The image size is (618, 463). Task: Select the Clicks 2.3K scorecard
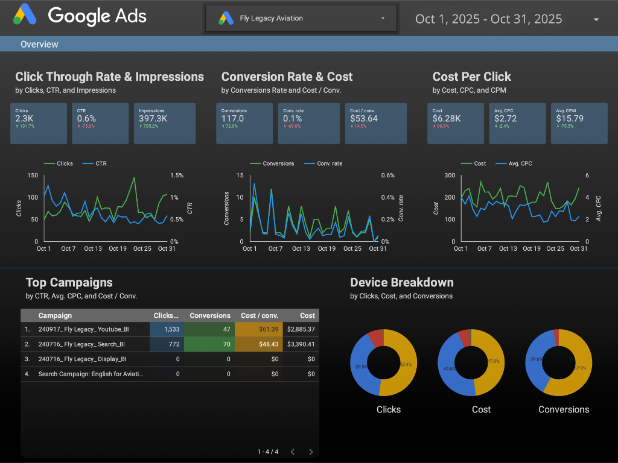click(x=39, y=123)
